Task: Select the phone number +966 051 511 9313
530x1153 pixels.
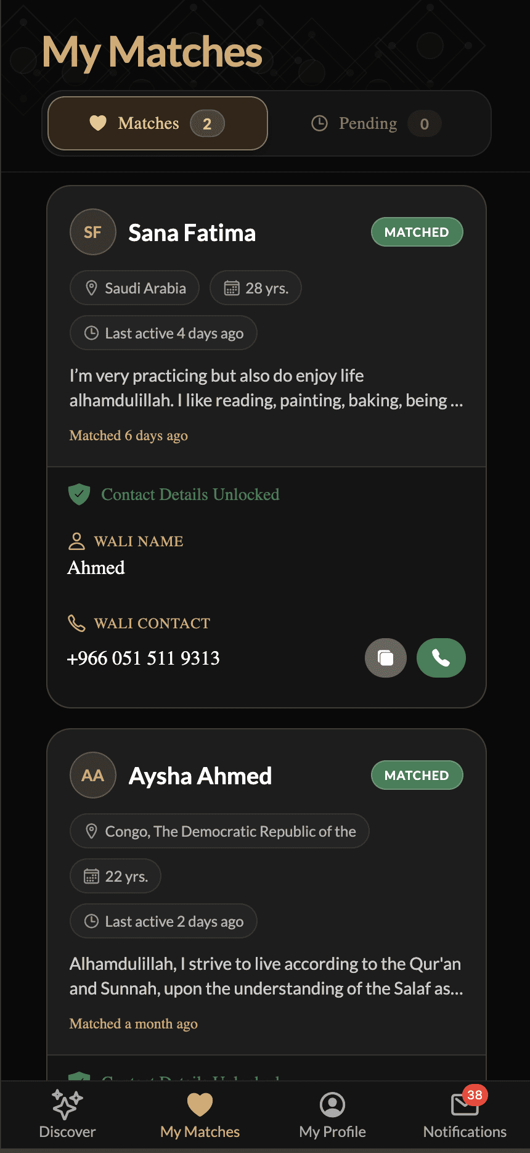Action: [x=143, y=659]
